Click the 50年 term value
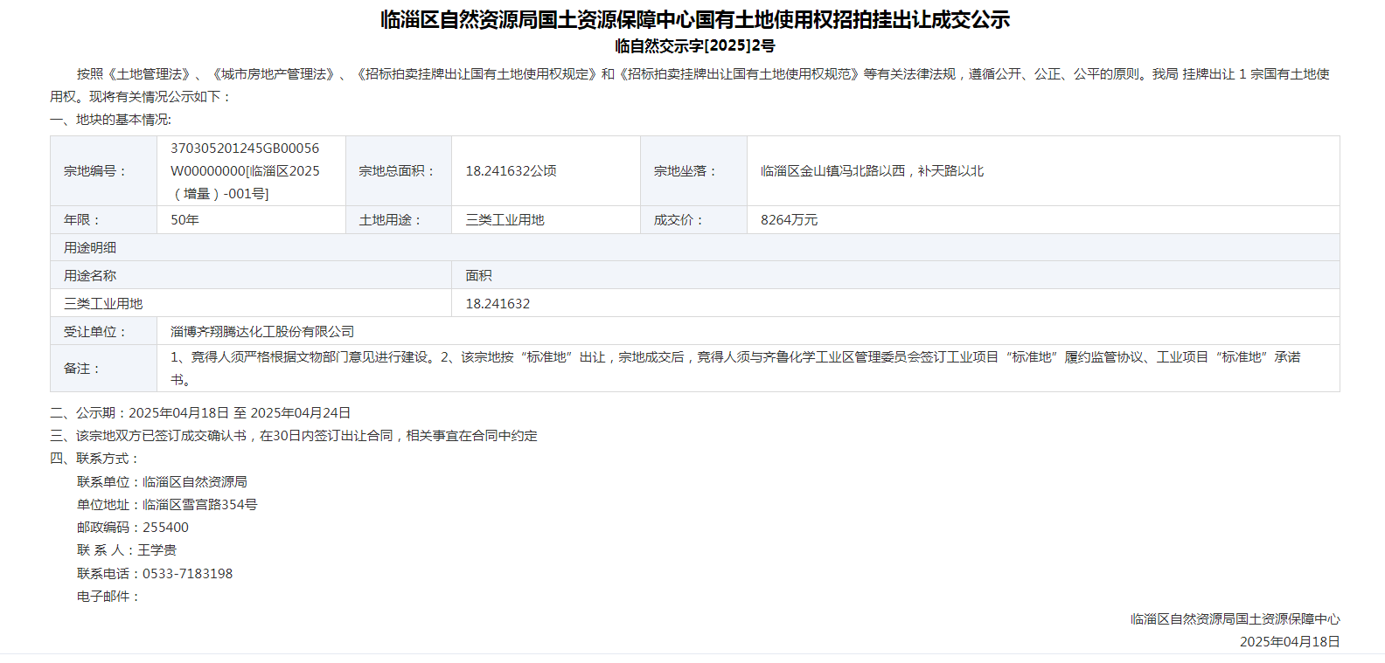Viewport: 1385px width, 663px height. tap(184, 220)
